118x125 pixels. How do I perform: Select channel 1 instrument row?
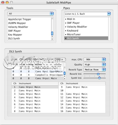click(x=35, y=87)
